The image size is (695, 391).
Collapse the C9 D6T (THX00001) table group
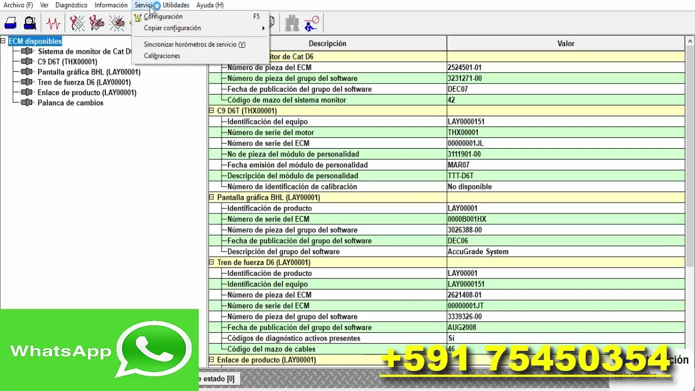pyautogui.click(x=212, y=110)
